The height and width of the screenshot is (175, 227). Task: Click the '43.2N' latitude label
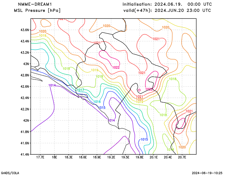(25, 53)
